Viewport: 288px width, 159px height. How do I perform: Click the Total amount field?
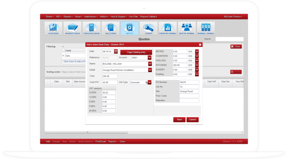click(110, 76)
